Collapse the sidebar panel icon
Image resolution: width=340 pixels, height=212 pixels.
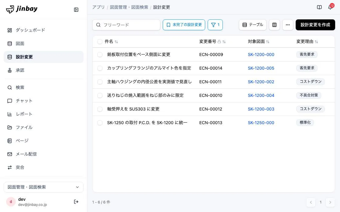[x=76, y=10]
